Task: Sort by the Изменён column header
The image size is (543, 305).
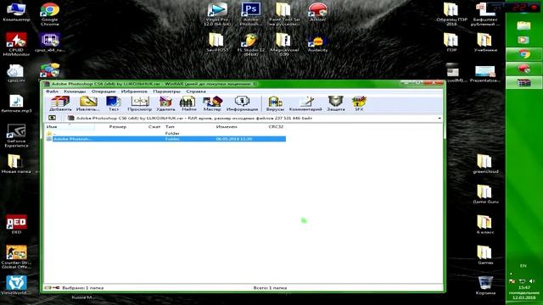Action: click(x=227, y=127)
